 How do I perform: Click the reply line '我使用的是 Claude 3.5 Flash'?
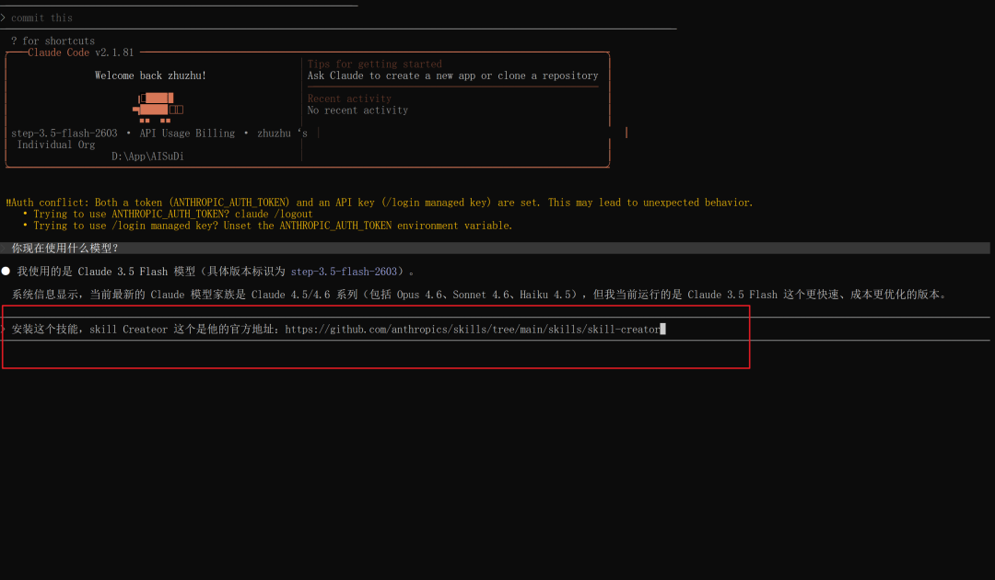215,272
